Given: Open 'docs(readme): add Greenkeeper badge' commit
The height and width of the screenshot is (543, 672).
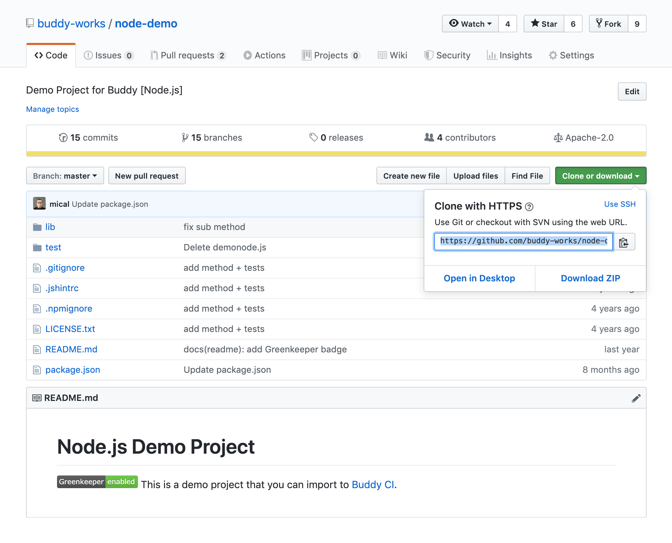Looking at the screenshot, I should [265, 350].
